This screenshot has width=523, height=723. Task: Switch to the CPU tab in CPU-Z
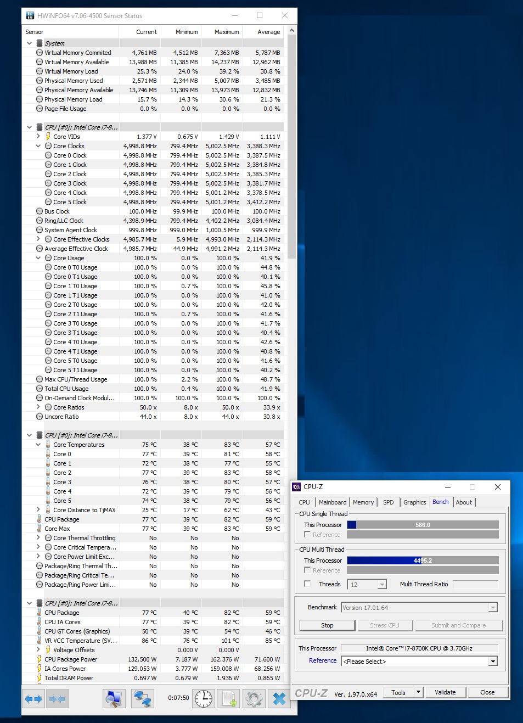point(304,502)
